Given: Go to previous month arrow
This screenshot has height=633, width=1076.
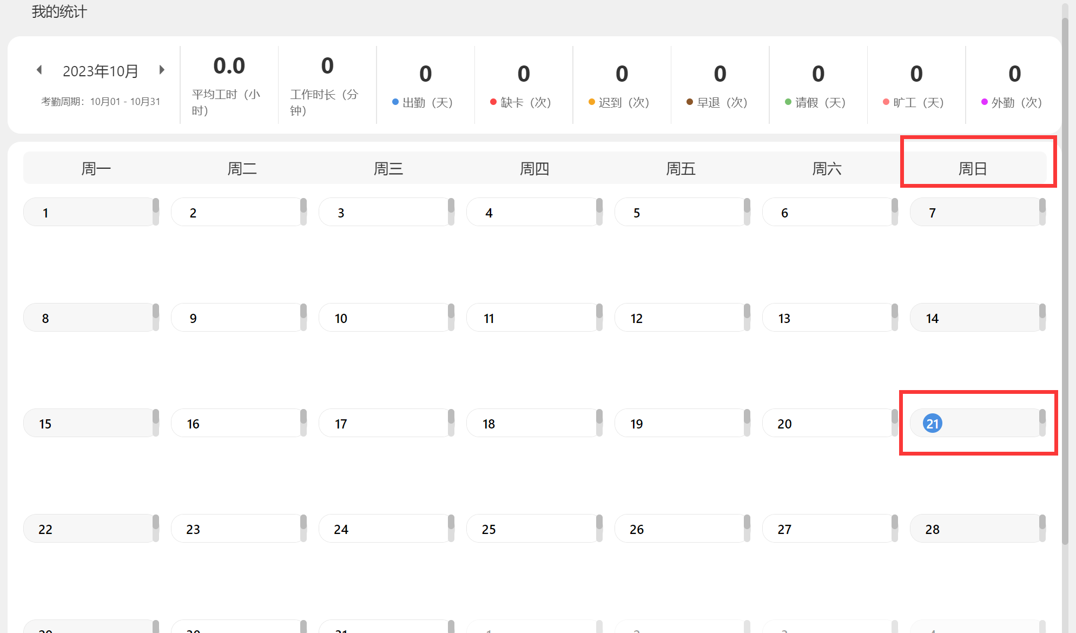Looking at the screenshot, I should click(x=39, y=70).
